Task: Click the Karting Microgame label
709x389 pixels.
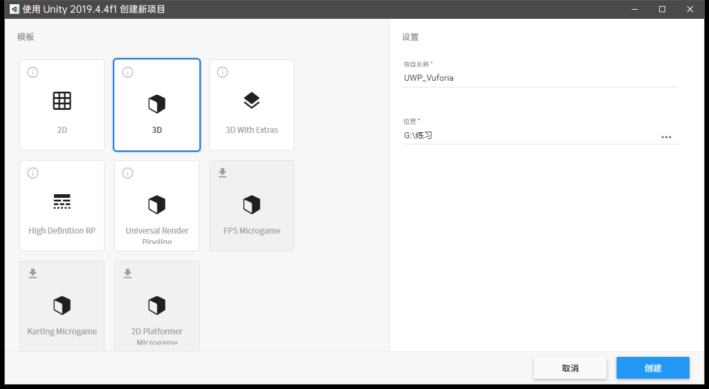Action: click(x=62, y=331)
